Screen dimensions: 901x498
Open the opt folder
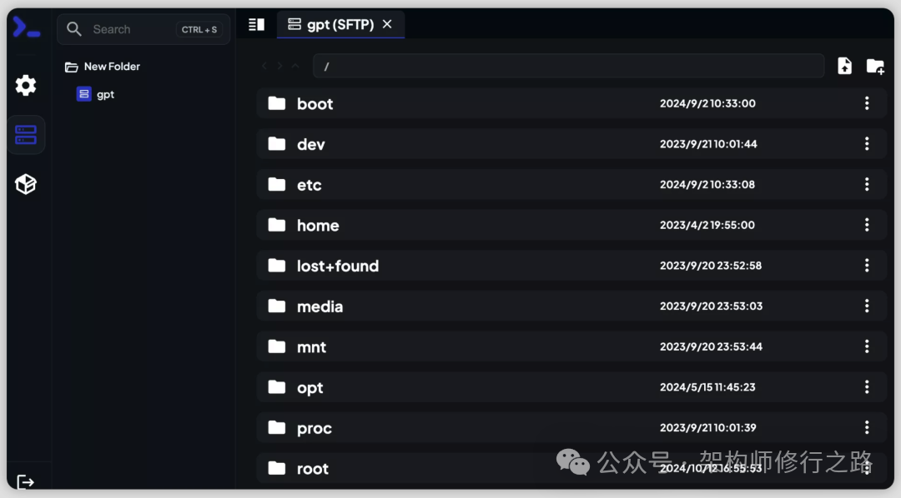[x=310, y=388]
